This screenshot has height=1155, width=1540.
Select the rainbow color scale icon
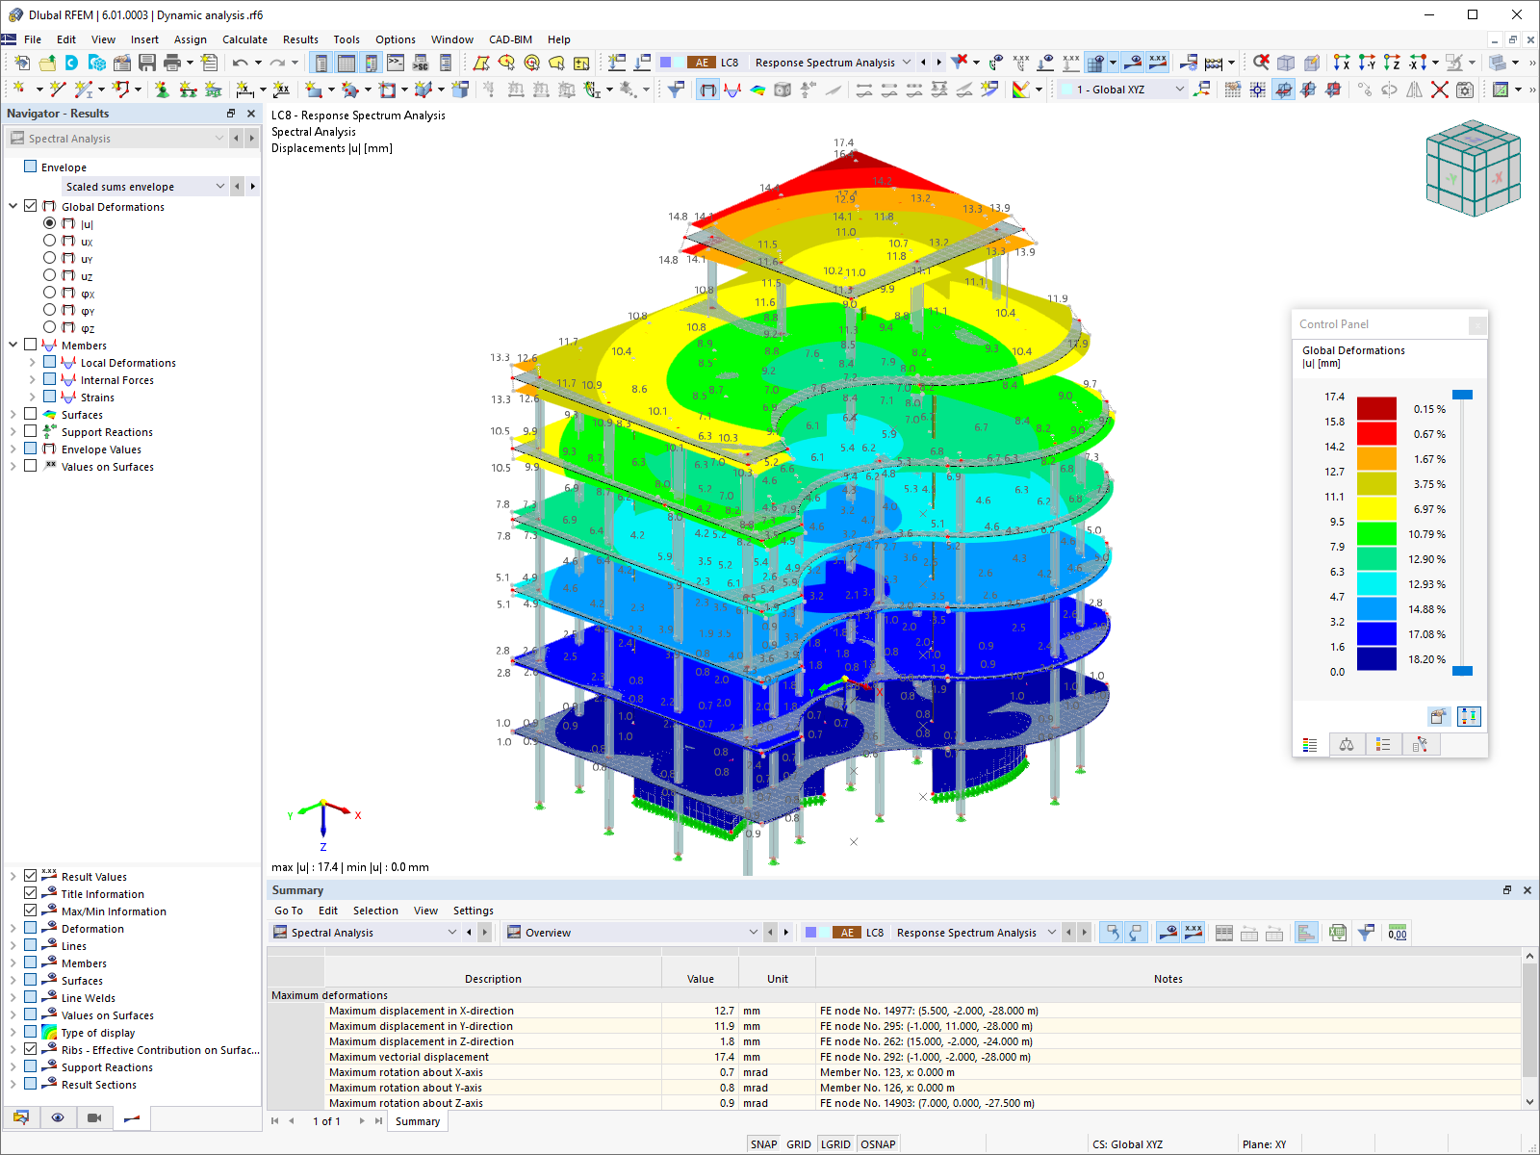click(1023, 89)
